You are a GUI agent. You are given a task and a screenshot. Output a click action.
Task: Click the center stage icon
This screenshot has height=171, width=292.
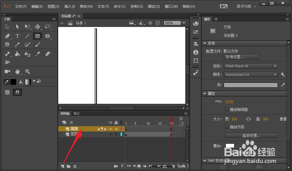(150, 23)
